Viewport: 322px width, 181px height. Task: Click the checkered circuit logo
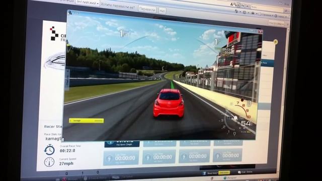[x=54, y=34]
